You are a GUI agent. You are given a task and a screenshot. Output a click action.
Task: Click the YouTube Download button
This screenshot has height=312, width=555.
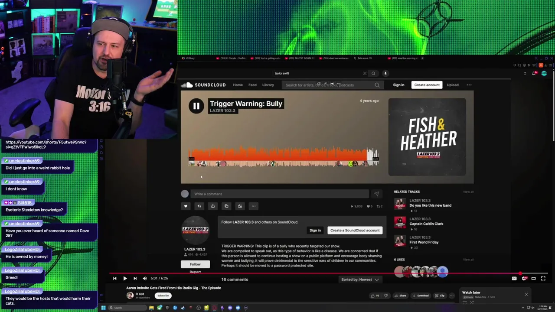pos(420,296)
